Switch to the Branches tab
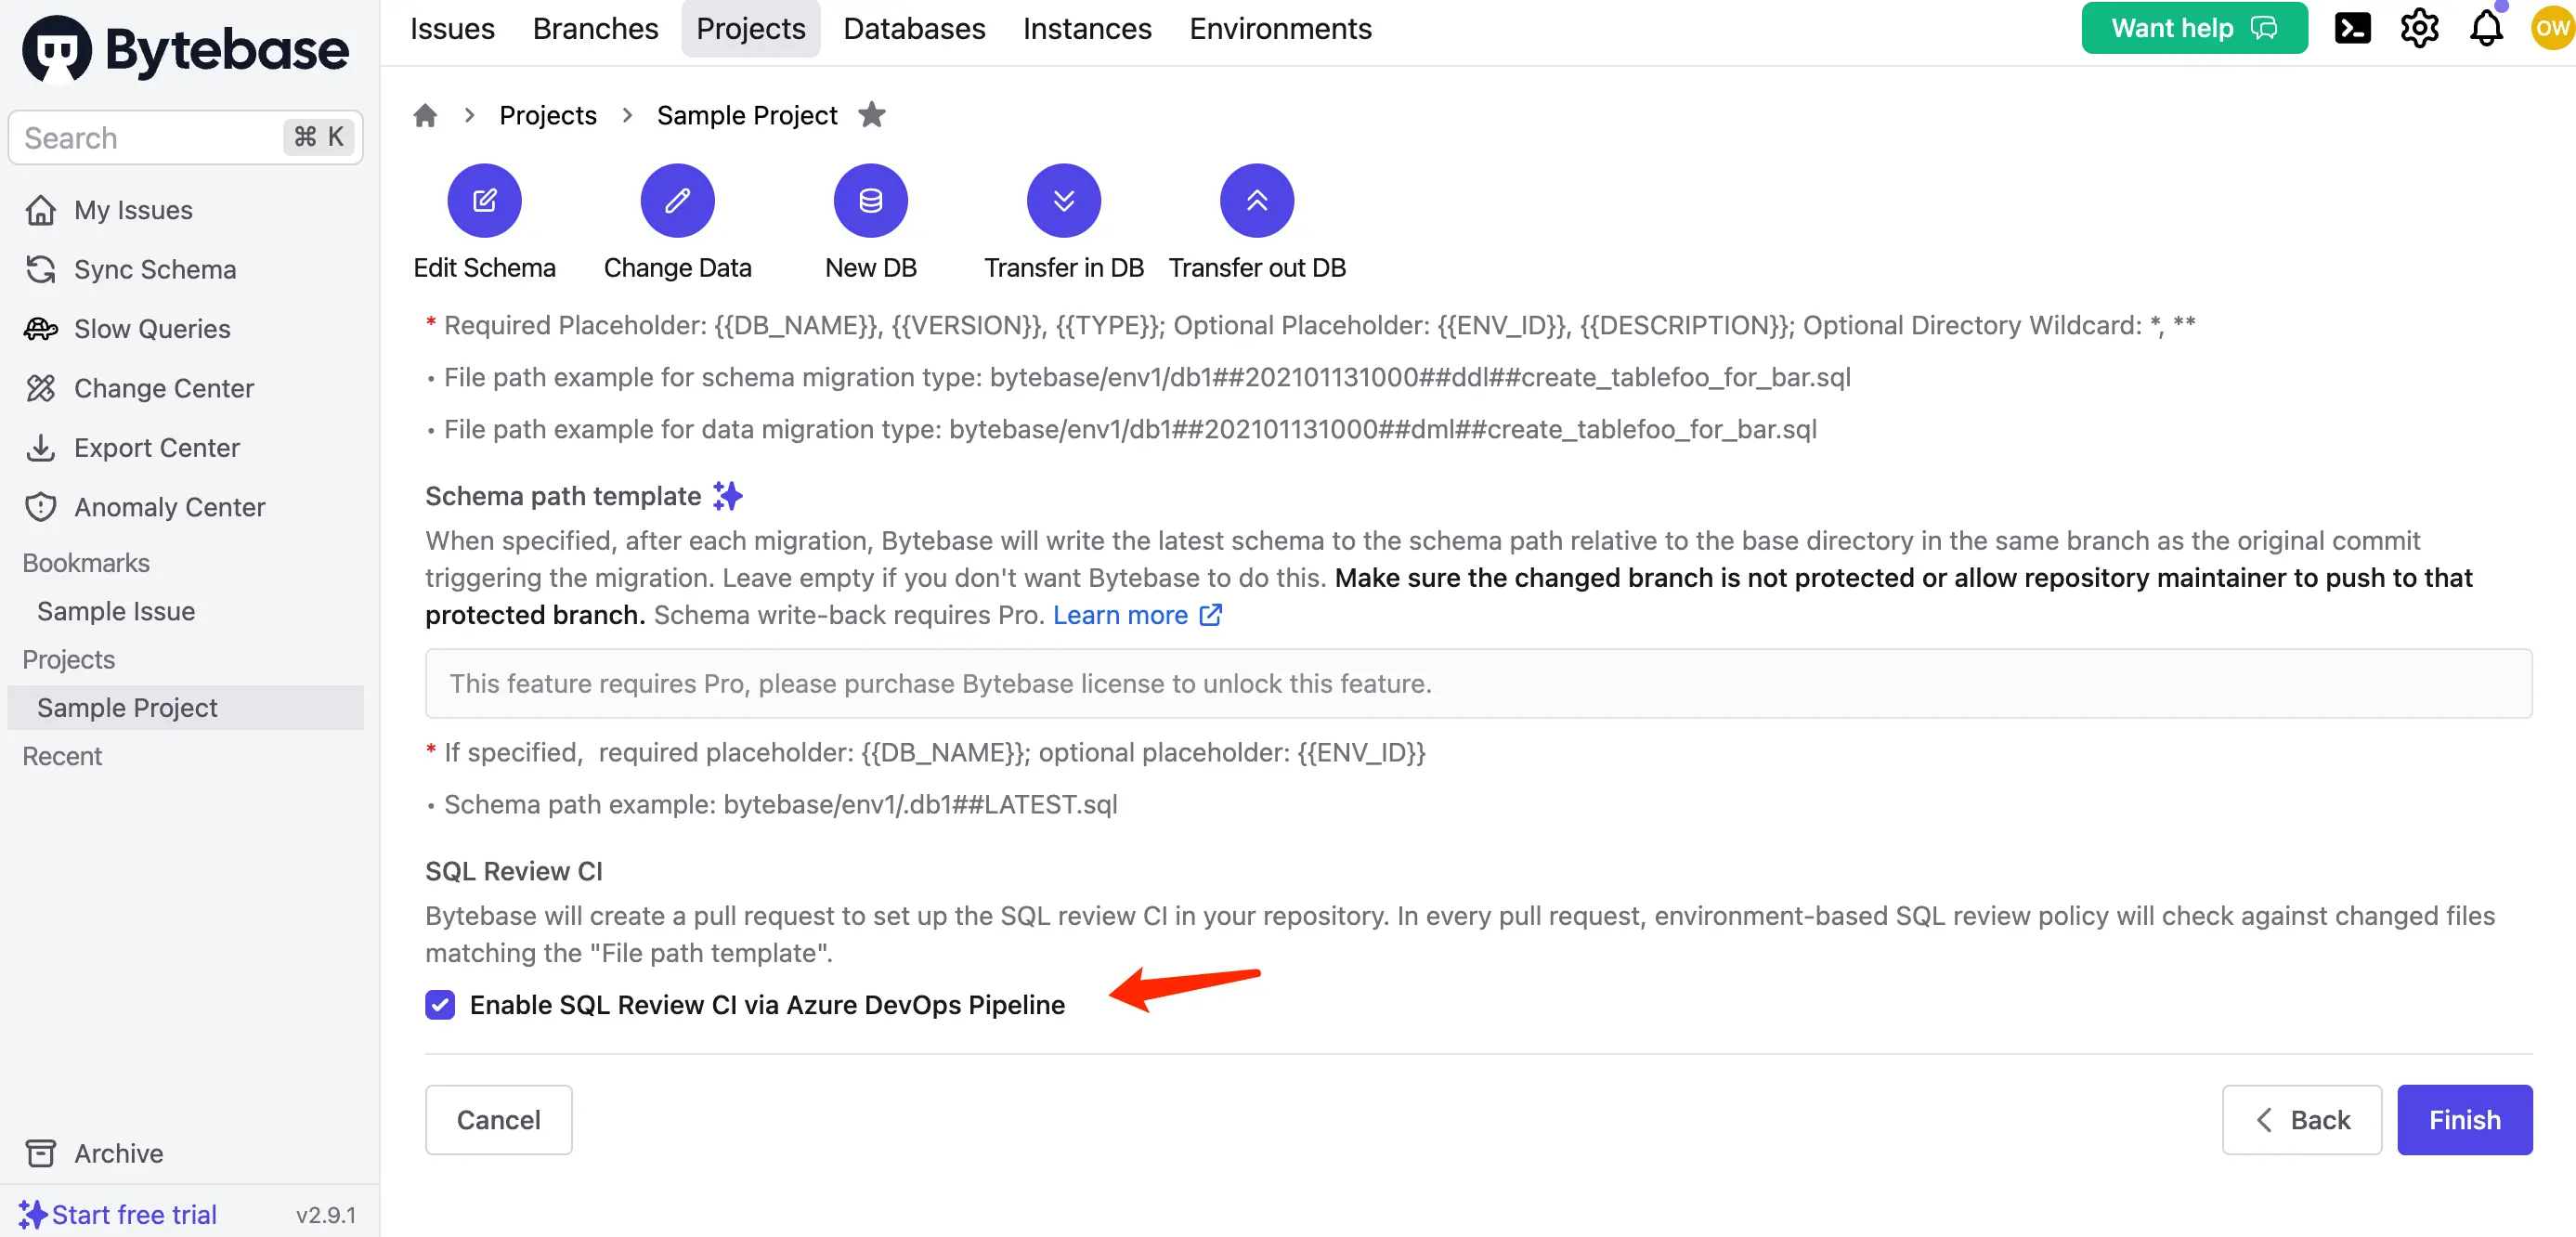Image resolution: width=2576 pixels, height=1237 pixels. pos(595,28)
